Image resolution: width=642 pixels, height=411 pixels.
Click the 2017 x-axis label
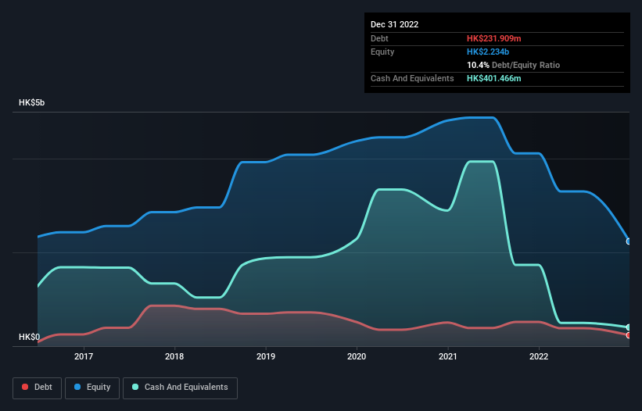tap(83, 356)
